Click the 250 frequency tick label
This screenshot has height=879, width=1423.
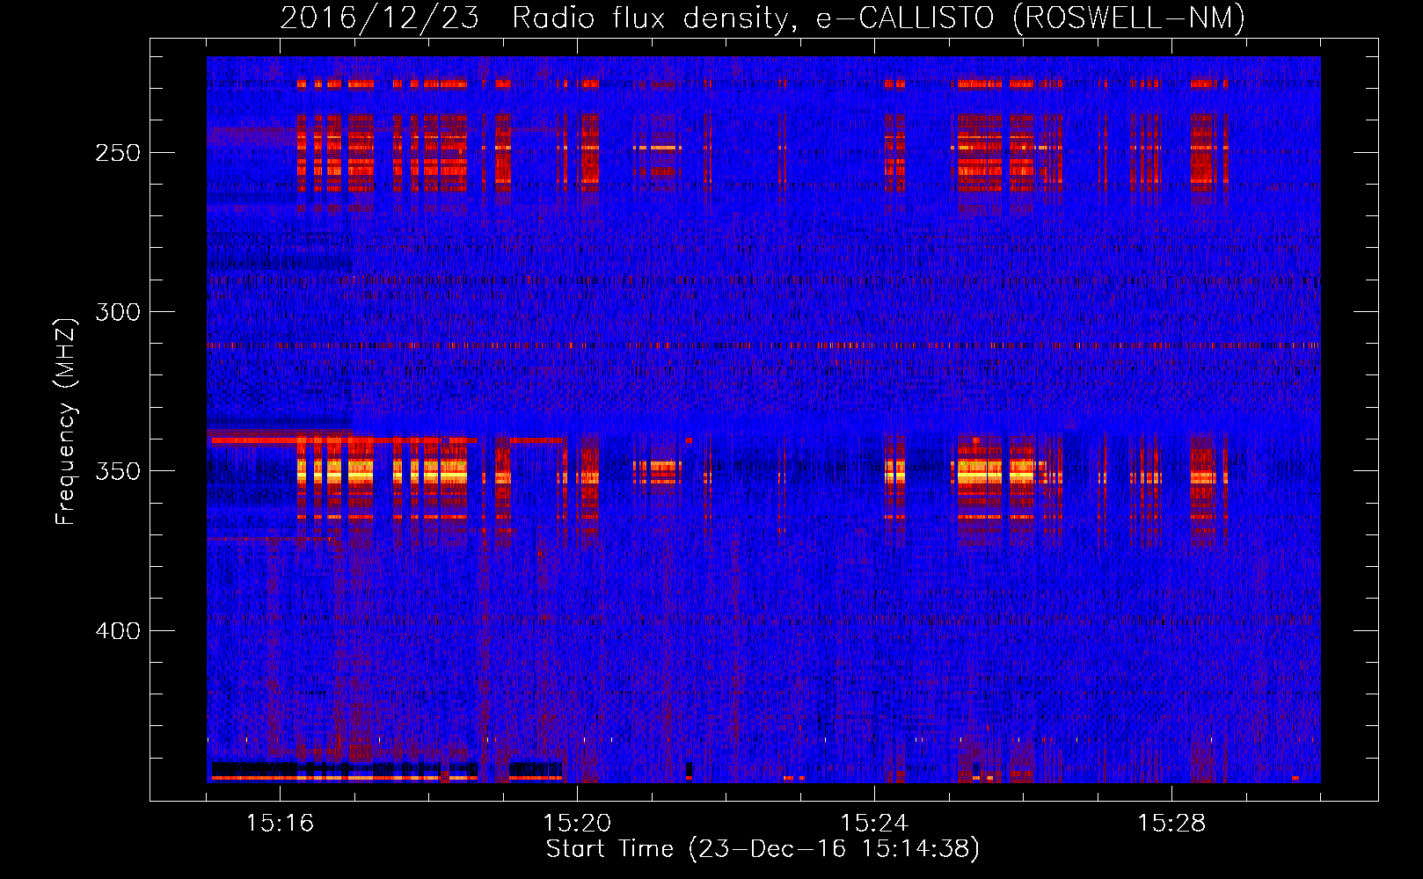point(118,153)
